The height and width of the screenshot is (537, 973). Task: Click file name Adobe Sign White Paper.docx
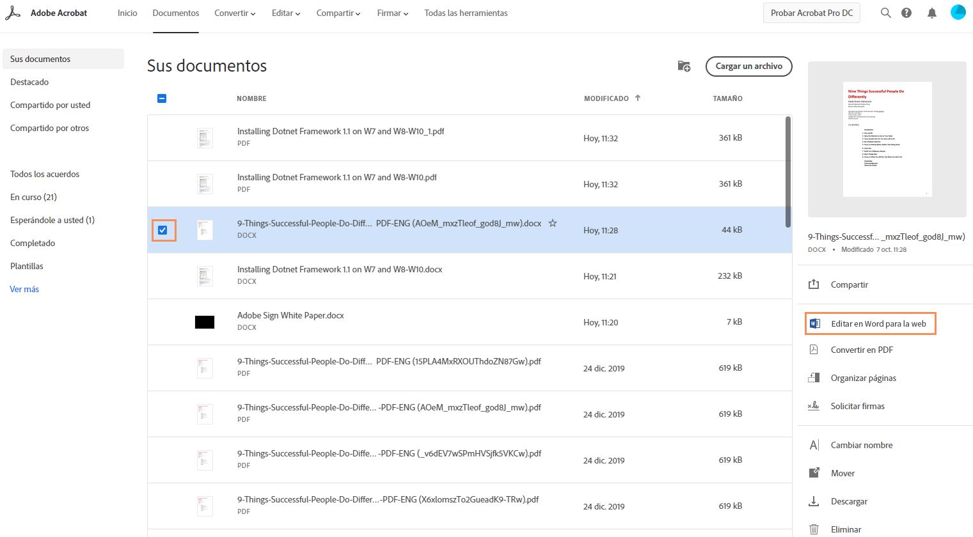[x=290, y=315]
